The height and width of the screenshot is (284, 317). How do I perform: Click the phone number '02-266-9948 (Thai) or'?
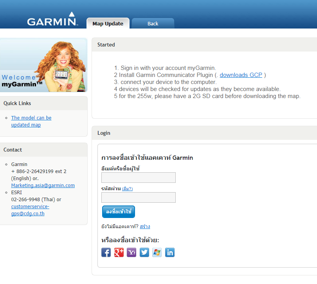click(36, 200)
